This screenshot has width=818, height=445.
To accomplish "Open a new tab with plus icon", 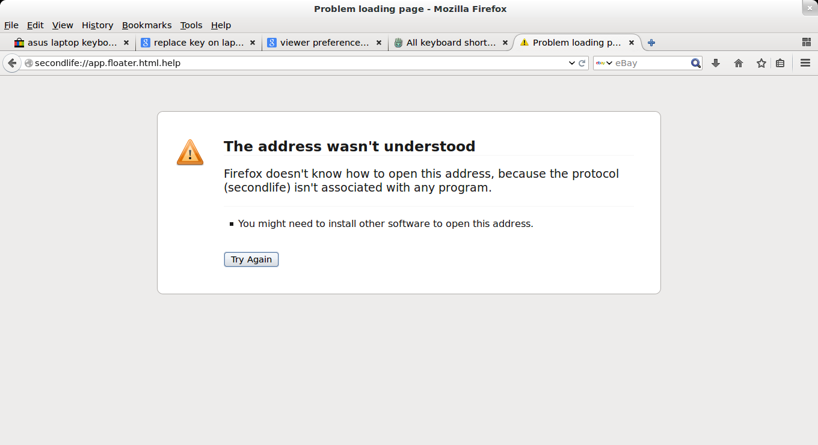I will pyautogui.click(x=651, y=43).
